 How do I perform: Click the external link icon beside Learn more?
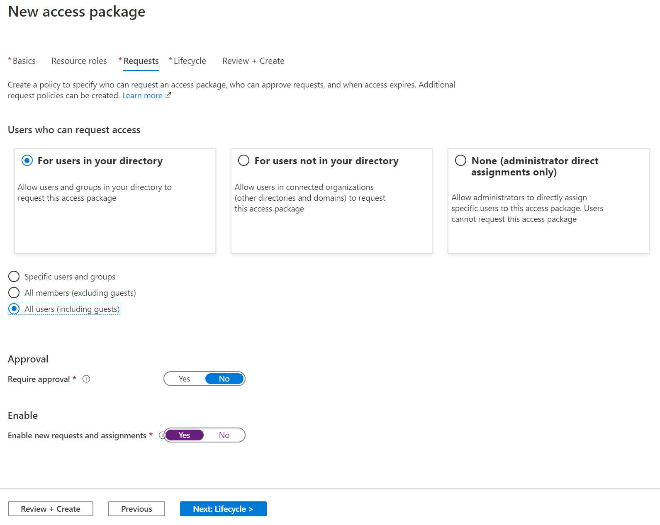pyautogui.click(x=168, y=95)
